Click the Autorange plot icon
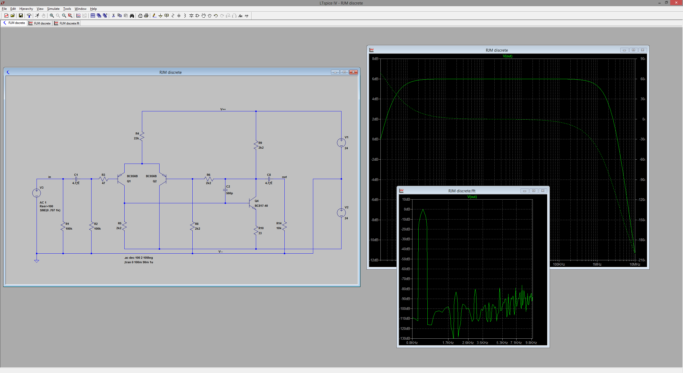The width and height of the screenshot is (683, 373). click(78, 16)
